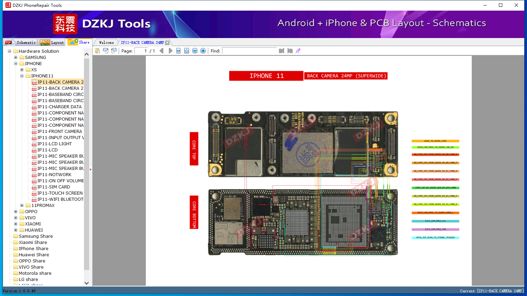Viewport: 527px width, 296px height.
Task: Select the Samsung Share folder
Action: coord(36,236)
